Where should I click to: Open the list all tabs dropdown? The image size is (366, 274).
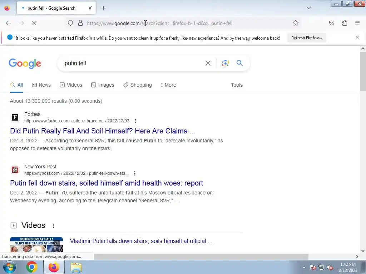[x=308, y=8]
